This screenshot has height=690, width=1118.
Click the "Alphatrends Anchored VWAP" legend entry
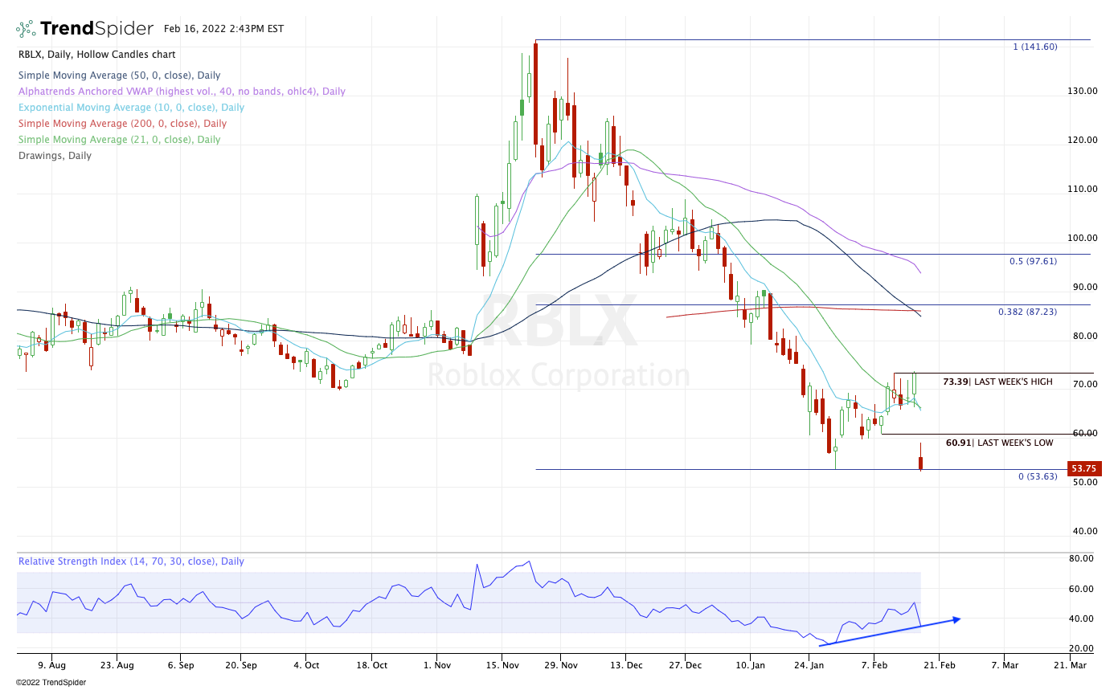[182, 91]
